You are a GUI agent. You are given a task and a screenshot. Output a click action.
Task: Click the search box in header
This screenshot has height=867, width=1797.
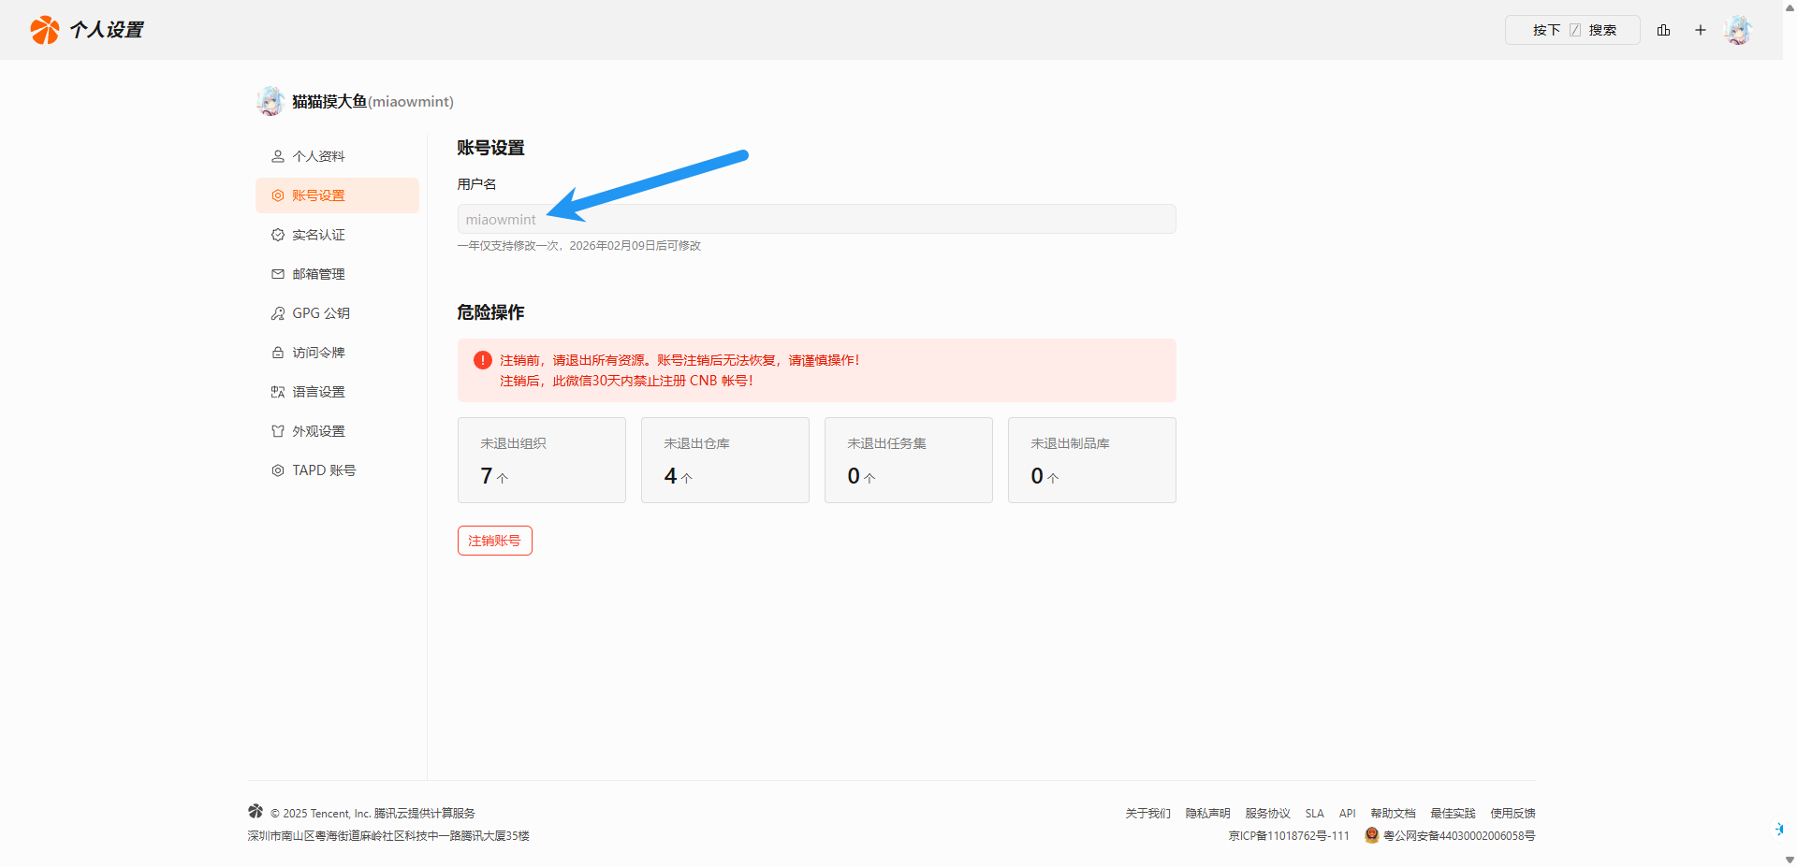(x=1572, y=30)
